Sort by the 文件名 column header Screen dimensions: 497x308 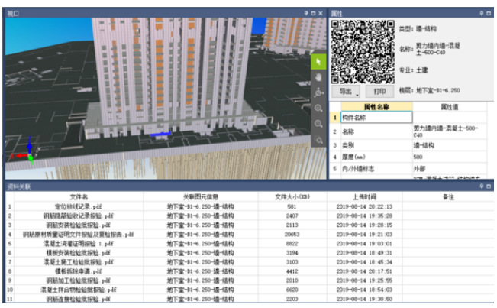click(79, 197)
